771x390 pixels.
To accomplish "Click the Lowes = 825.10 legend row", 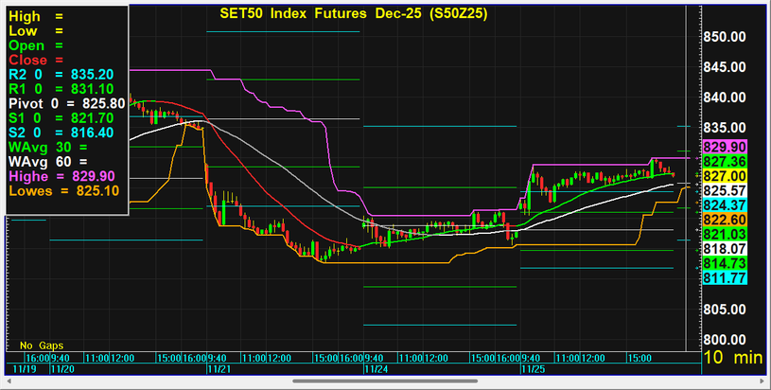I will point(62,190).
